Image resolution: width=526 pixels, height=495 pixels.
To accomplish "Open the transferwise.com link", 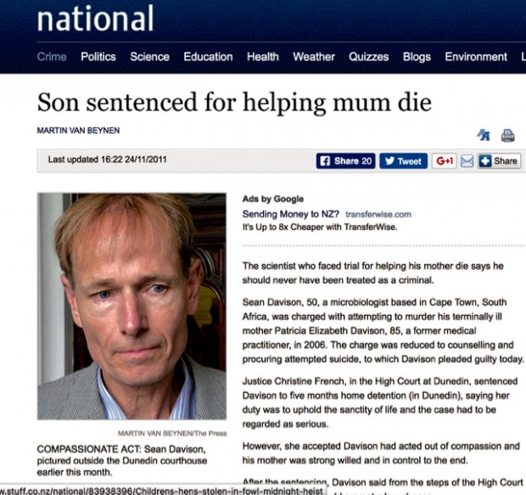I will click(x=378, y=215).
